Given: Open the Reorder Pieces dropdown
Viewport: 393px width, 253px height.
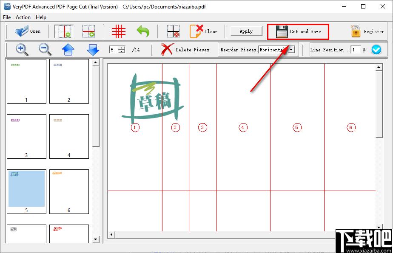Looking at the screenshot, I should [291, 50].
